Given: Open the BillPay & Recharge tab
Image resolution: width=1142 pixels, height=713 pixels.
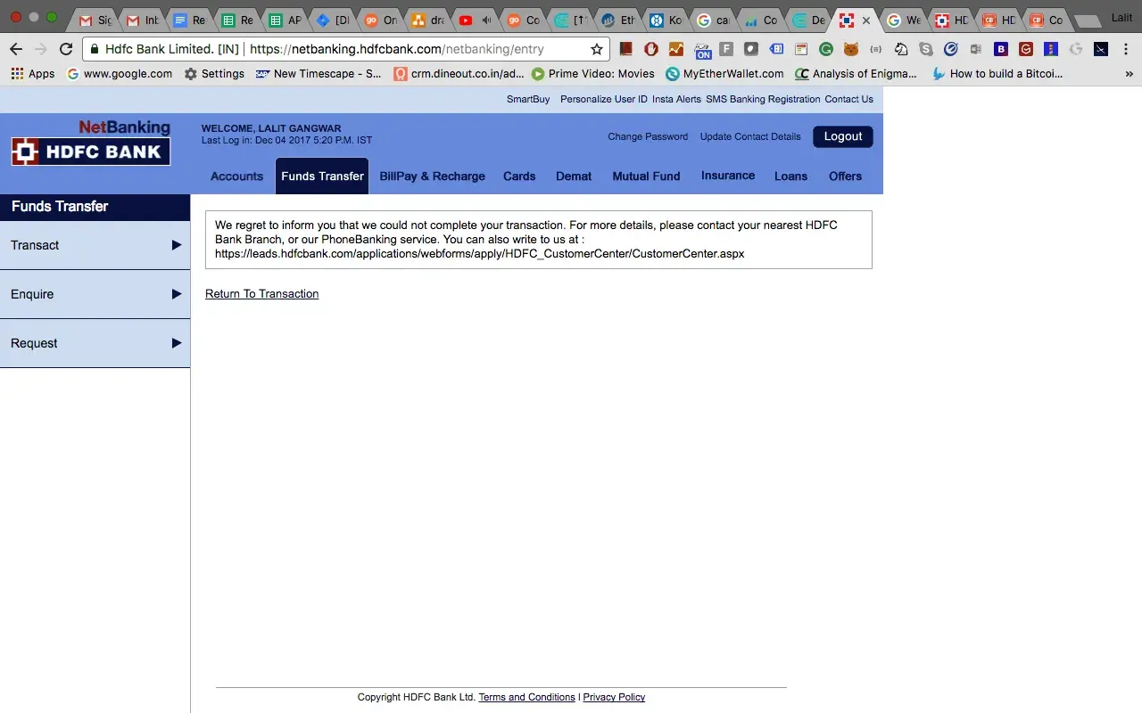Looking at the screenshot, I should (432, 176).
